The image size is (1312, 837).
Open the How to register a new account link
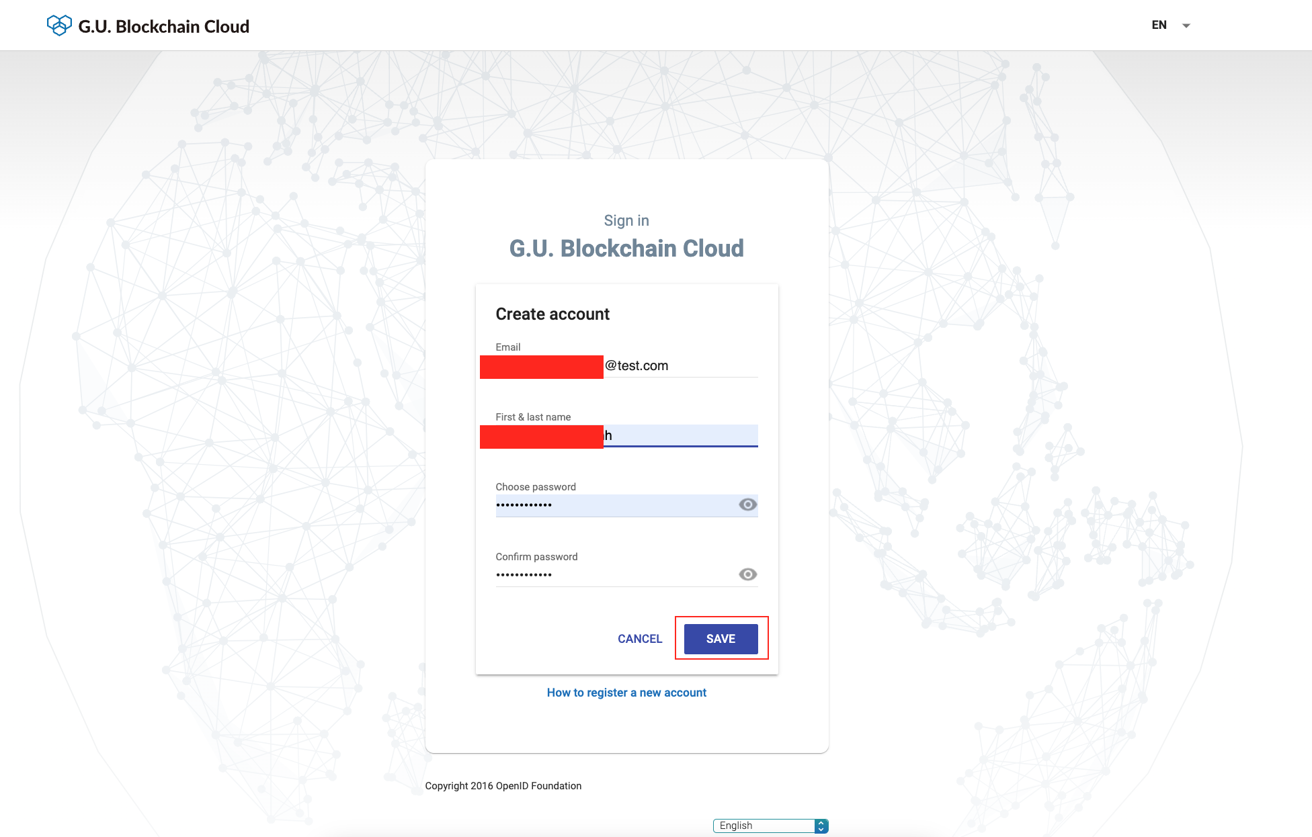(626, 693)
